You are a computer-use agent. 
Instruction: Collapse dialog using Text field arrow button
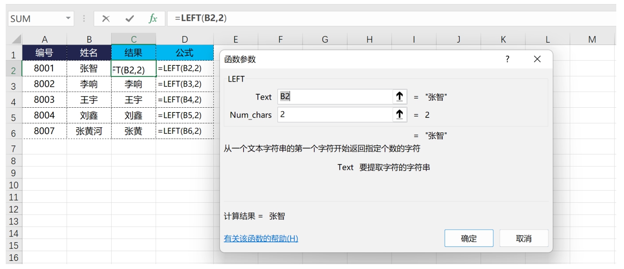point(400,97)
